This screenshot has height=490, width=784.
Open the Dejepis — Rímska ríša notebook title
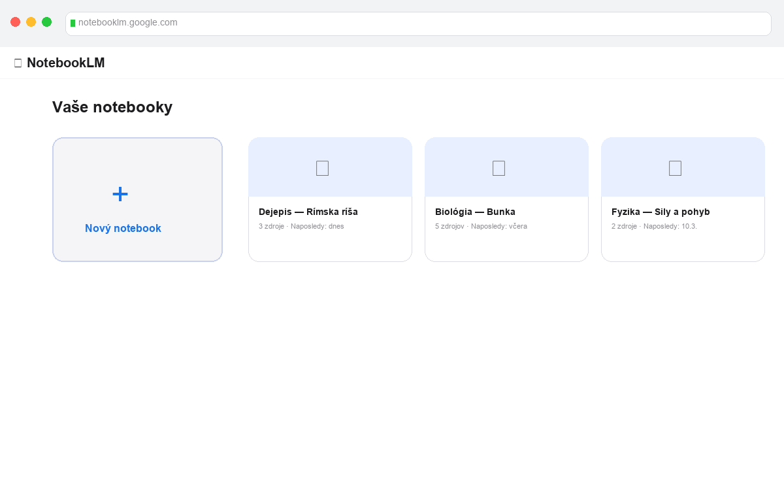point(308,212)
